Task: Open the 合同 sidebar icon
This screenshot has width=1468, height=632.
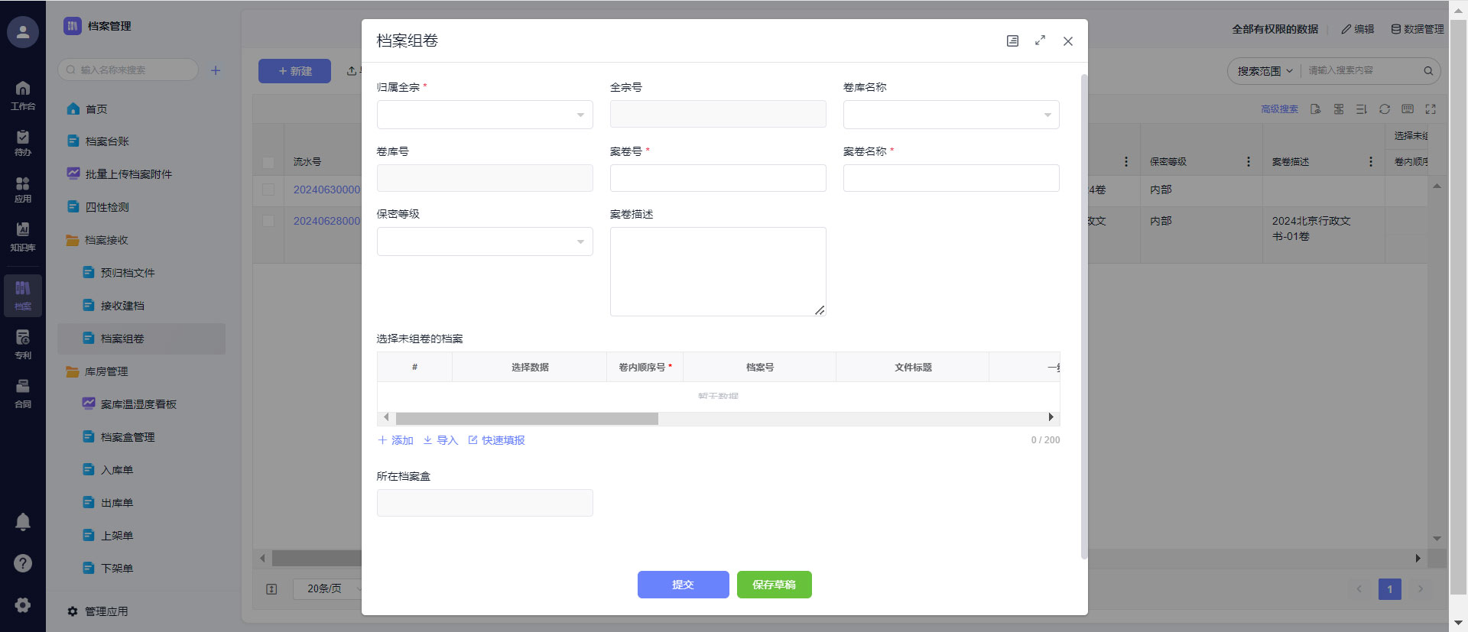Action: click(x=23, y=393)
